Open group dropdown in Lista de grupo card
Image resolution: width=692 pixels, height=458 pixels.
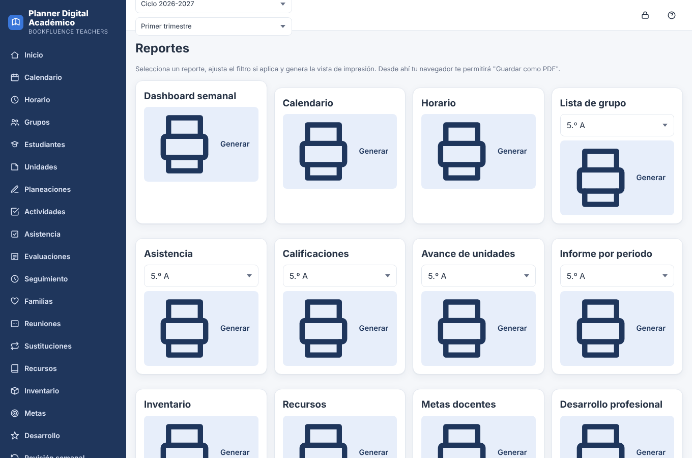click(617, 125)
